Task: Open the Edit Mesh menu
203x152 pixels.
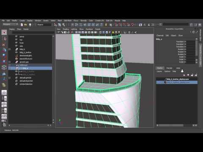Action: (x=68, y=21)
